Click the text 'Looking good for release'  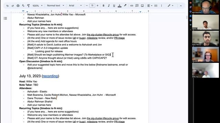tap(49, 51)
